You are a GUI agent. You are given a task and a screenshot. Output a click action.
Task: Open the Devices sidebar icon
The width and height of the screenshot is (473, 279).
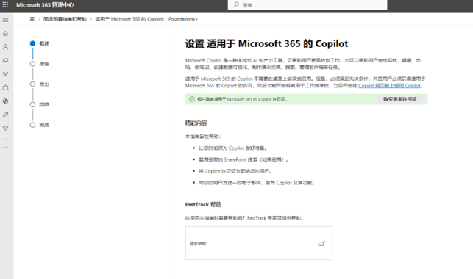[x=5, y=60]
